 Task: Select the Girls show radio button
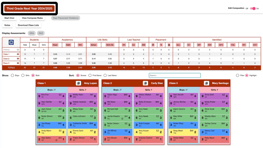coord(23,75)
